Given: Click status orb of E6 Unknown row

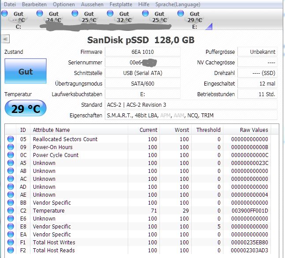Looking at the screenshot, I should pyautogui.click(x=11, y=218).
